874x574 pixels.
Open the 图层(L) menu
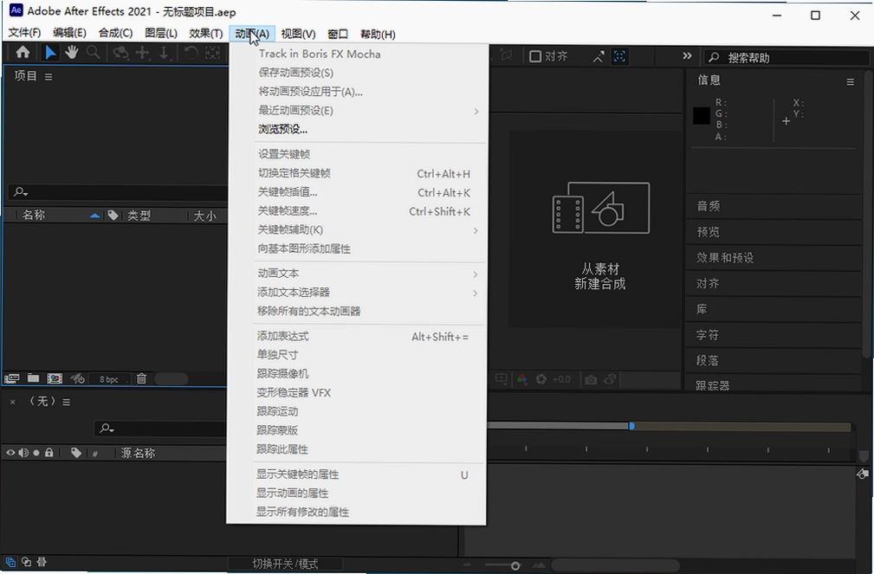[161, 33]
